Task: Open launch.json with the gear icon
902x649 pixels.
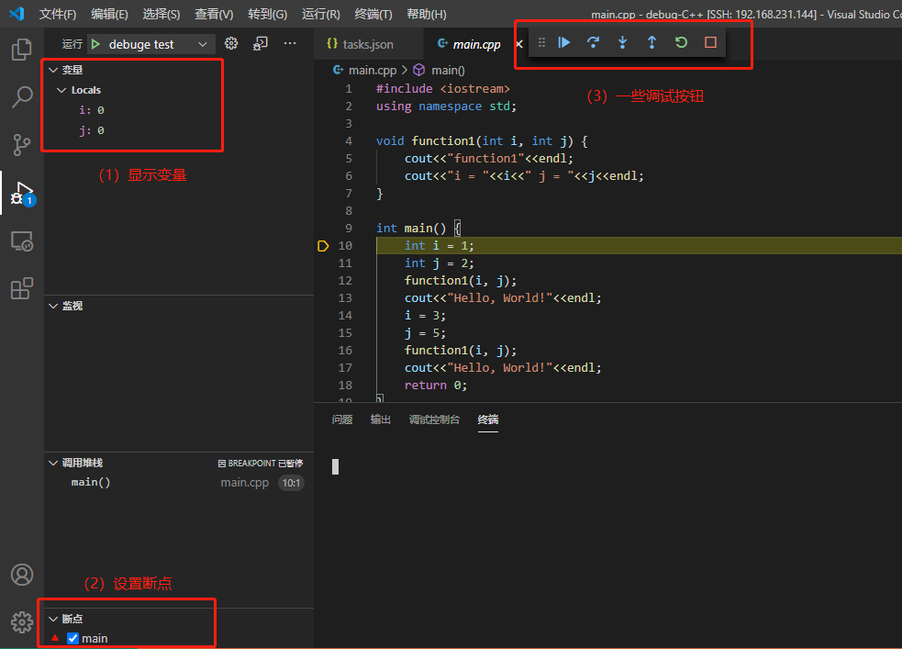Action: (231, 43)
